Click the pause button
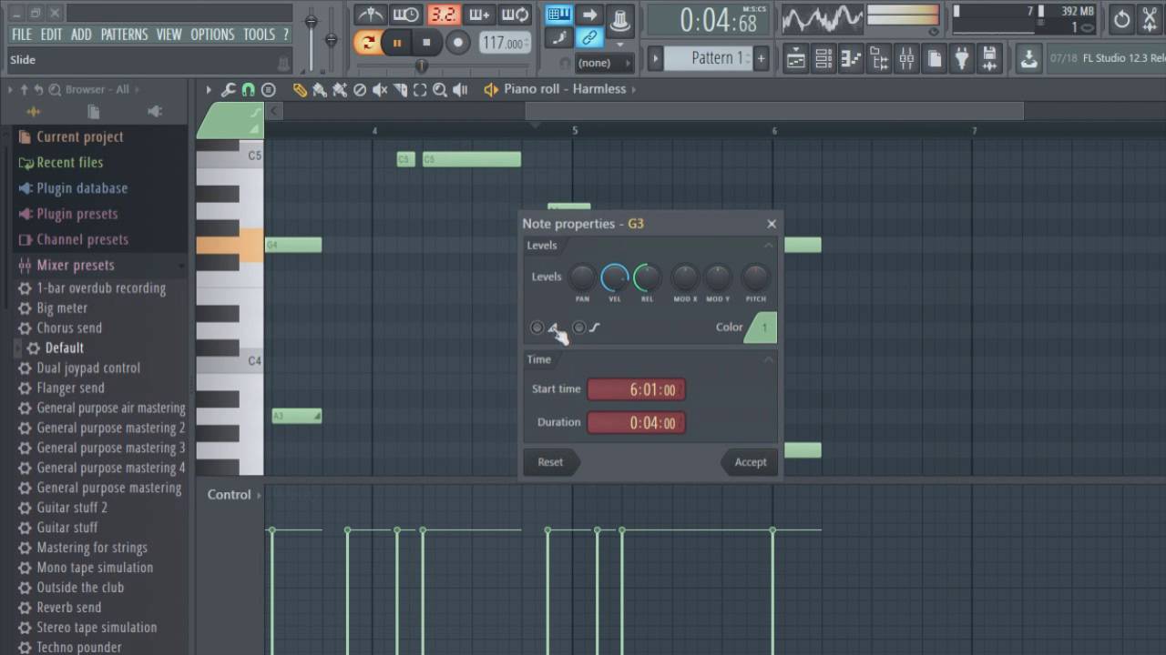Screen dimensions: 1166x655 click(x=397, y=43)
